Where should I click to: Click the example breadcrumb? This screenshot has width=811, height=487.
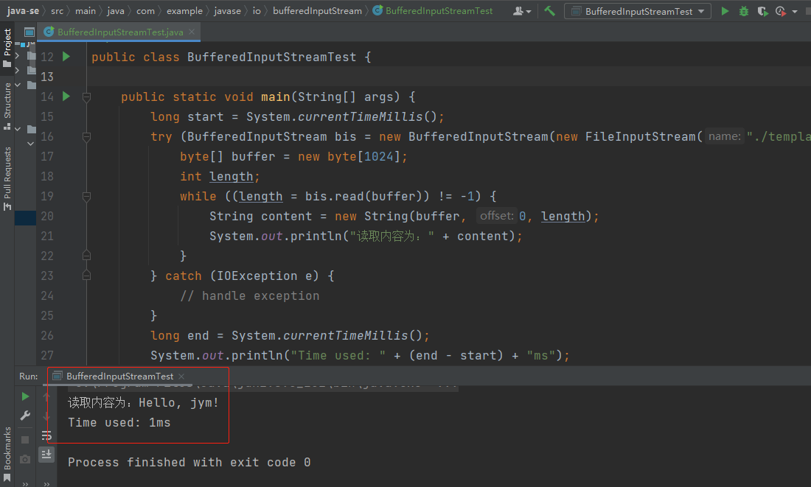click(184, 11)
